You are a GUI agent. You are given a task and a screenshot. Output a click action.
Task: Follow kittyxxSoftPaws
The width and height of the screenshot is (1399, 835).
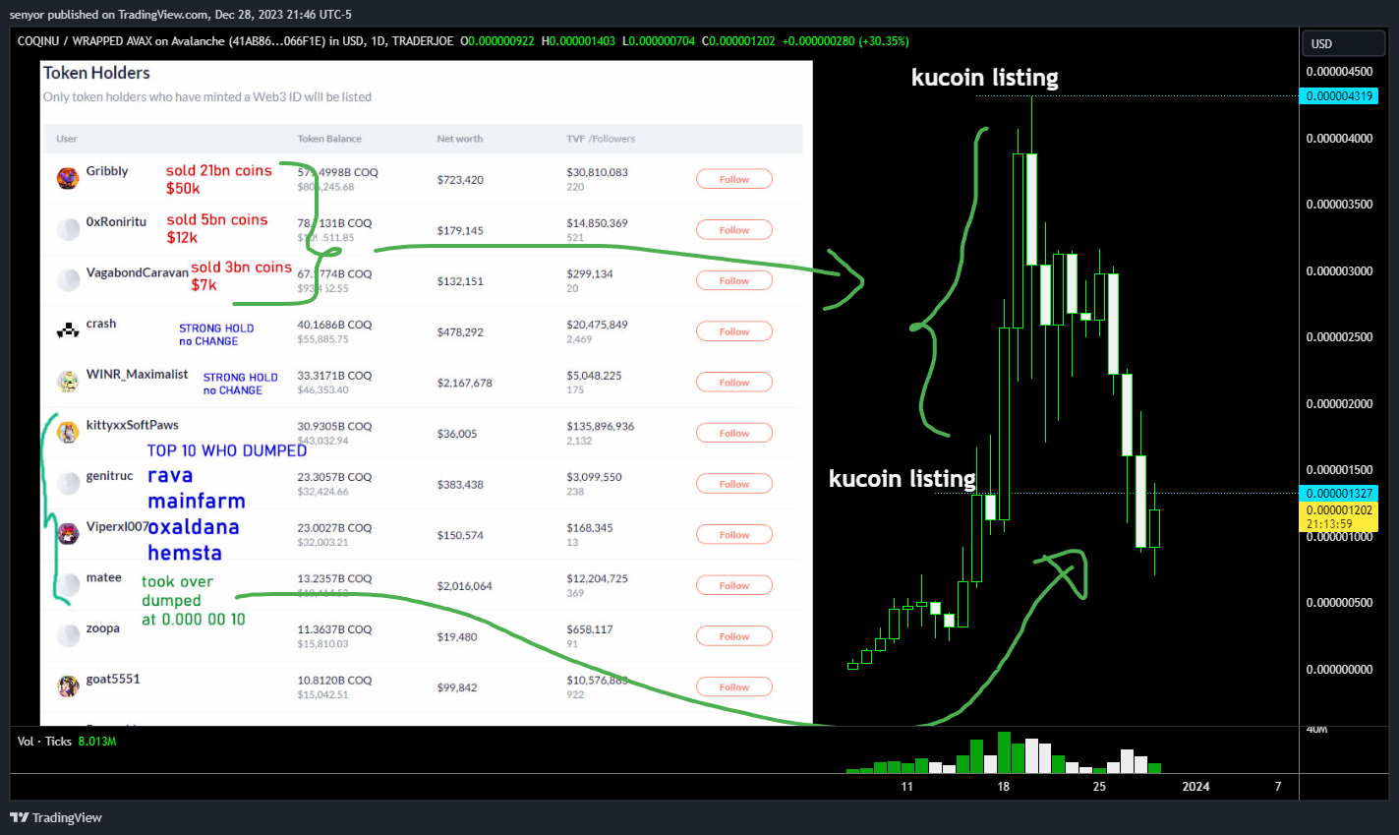pos(733,433)
